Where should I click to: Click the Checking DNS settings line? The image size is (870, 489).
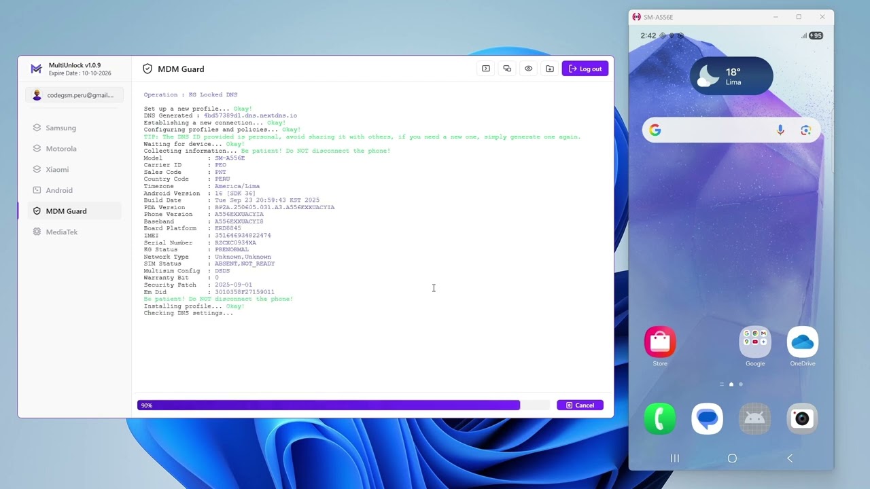point(188,313)
